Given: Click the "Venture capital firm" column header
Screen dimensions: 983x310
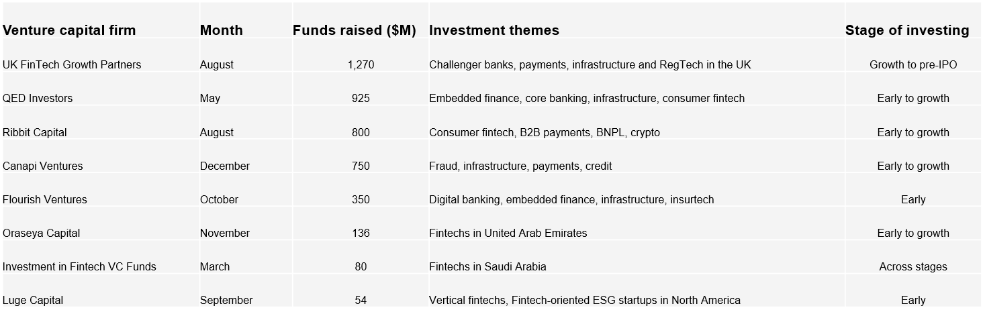Looking at the screenshot, I should pyautogui.click(x=69, y=30).
